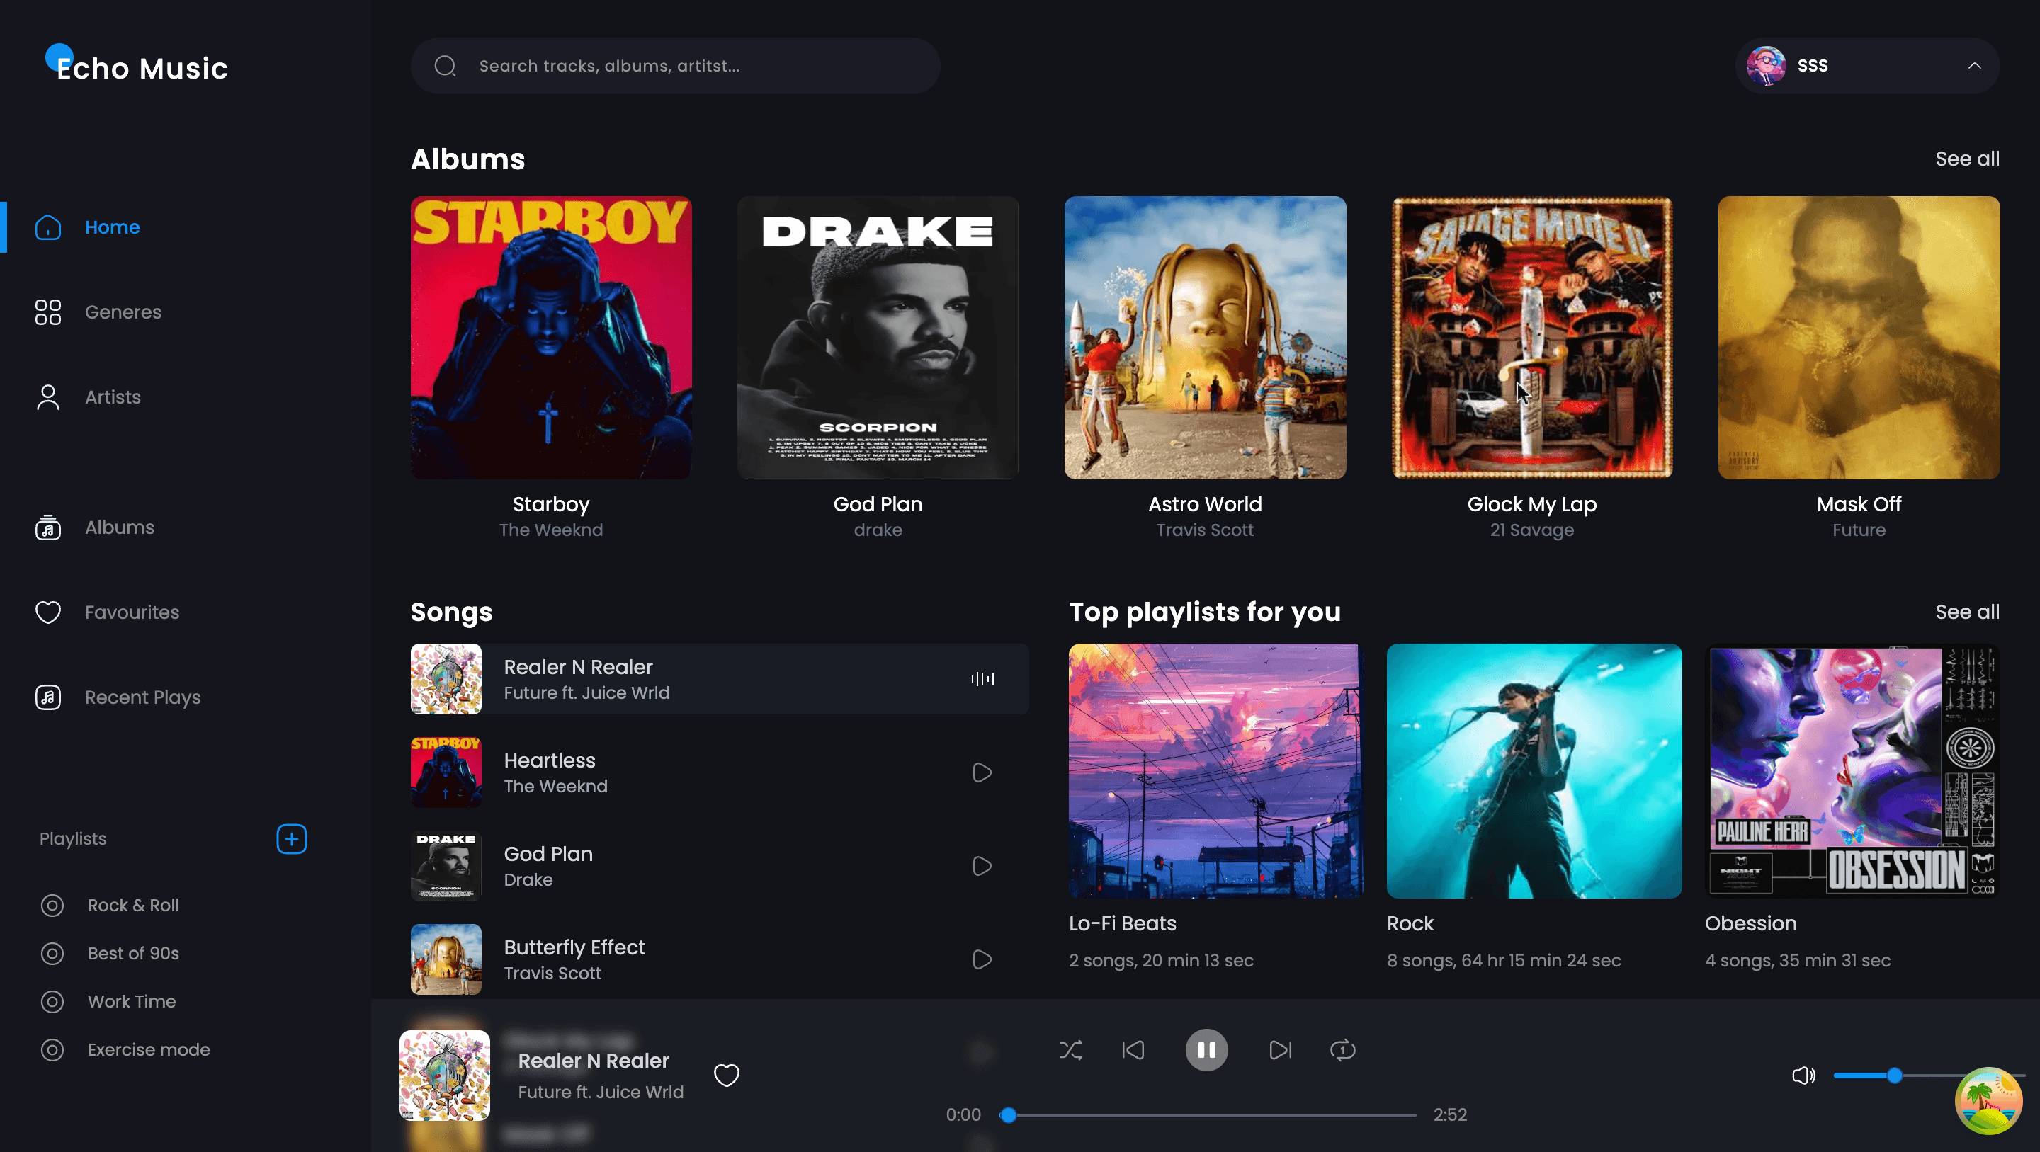Select the Realer N Realer song title
The height and width of the screenshot is (1152, 2040).
(x=578, y=667)
